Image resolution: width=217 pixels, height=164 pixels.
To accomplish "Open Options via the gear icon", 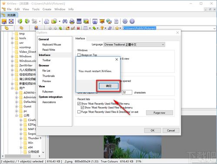I will tap(125, 21).
